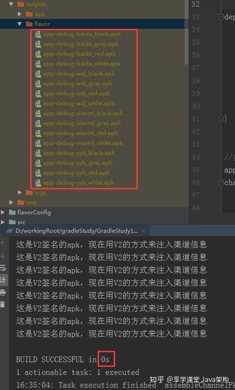Viewport: 235px width, 390px height.
Task: Click the apk folder icon
Action: [x=29, y=14]
